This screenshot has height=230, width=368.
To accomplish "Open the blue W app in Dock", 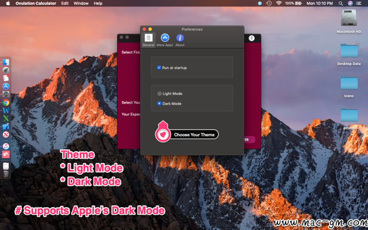I will pos(6,111).
